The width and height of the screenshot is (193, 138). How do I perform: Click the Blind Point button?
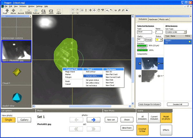coord(127,127)
